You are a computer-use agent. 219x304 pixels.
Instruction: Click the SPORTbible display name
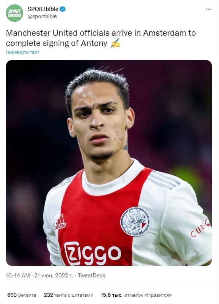[x=43, y=9]
